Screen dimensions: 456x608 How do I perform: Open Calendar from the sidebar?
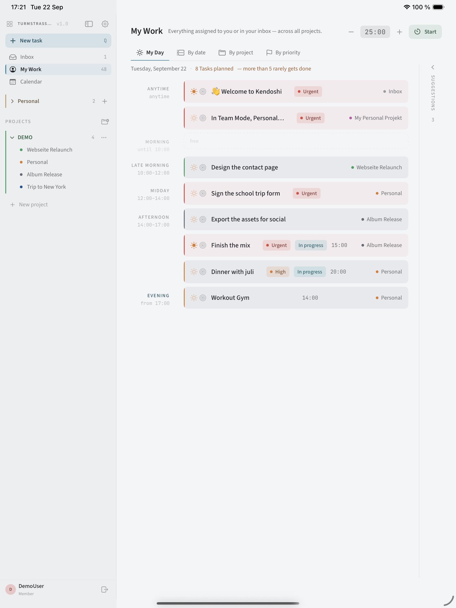[x=58, y=82]
